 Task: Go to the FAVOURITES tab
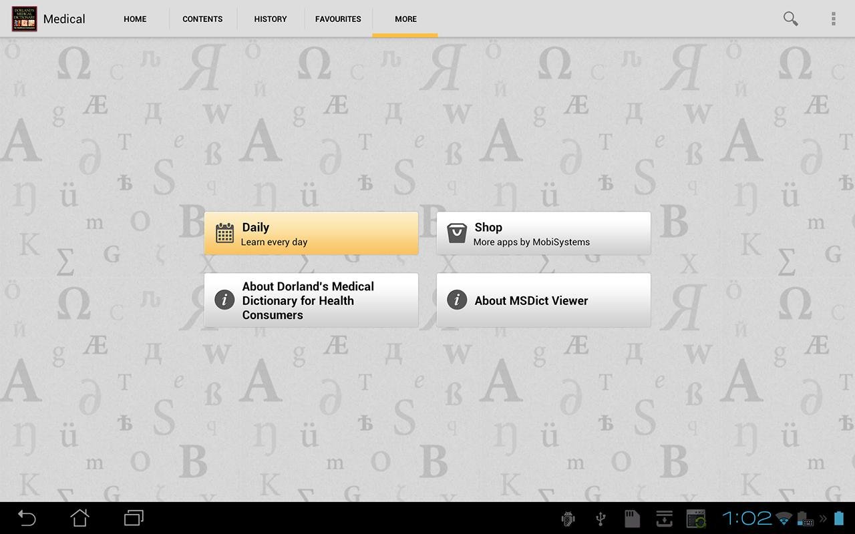338,19
